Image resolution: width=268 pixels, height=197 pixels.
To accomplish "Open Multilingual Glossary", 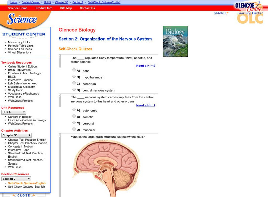I will click(x=21, y=87).
